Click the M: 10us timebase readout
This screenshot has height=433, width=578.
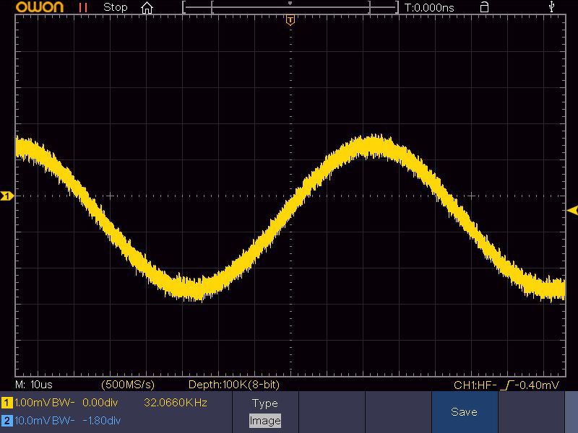(x=34, y=385)
